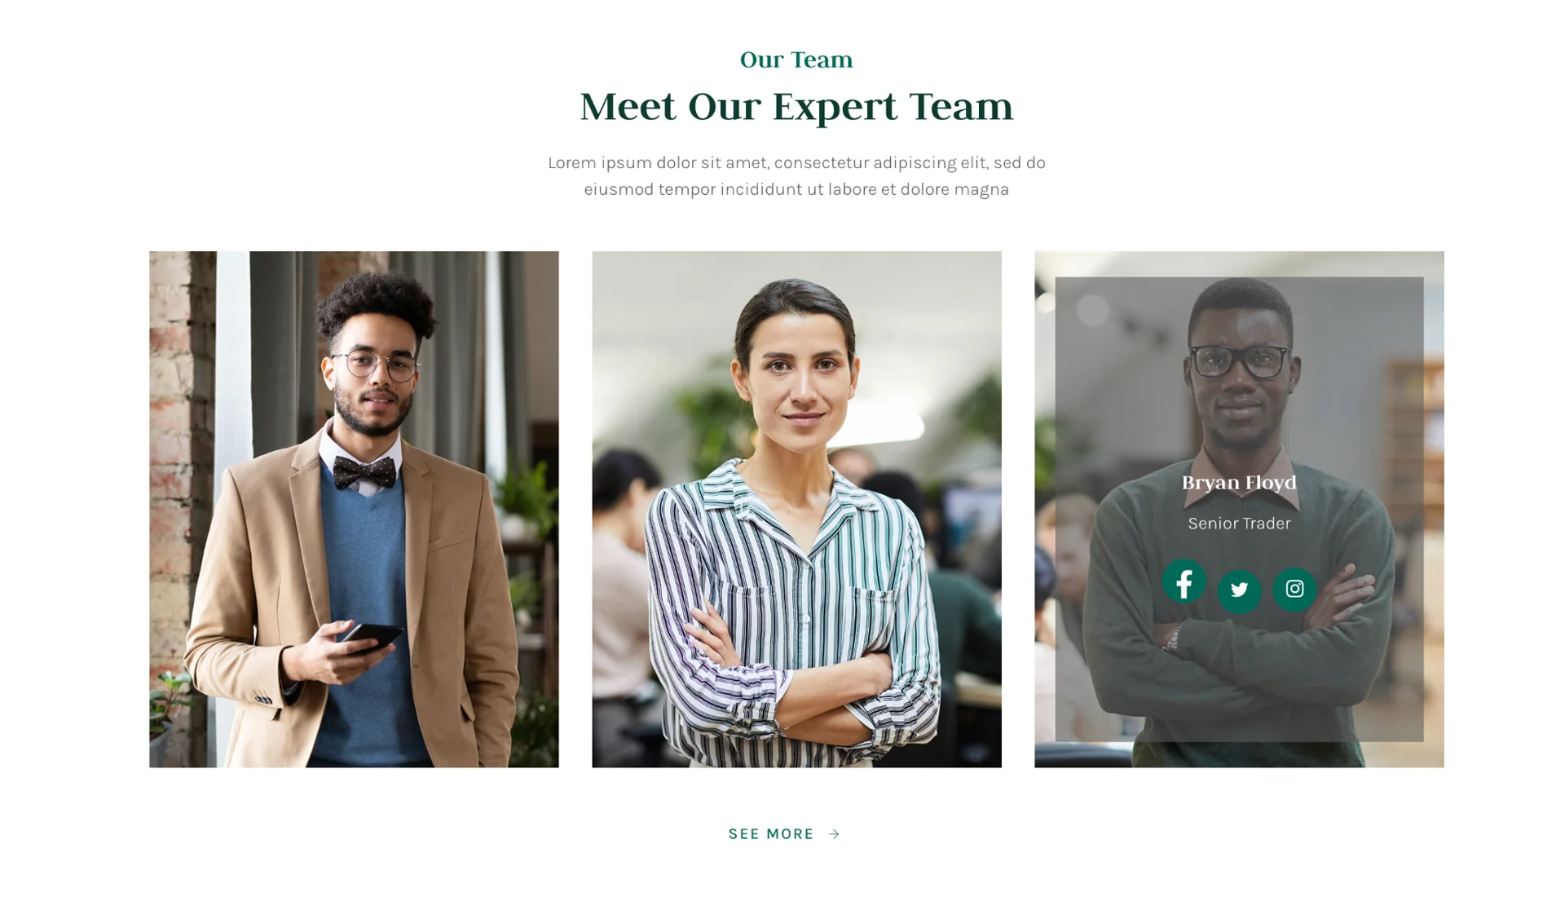The image size is (1565, 906).
Task: Click Bryan Floyd's black-rimmed glasses
Action: 1240,360
